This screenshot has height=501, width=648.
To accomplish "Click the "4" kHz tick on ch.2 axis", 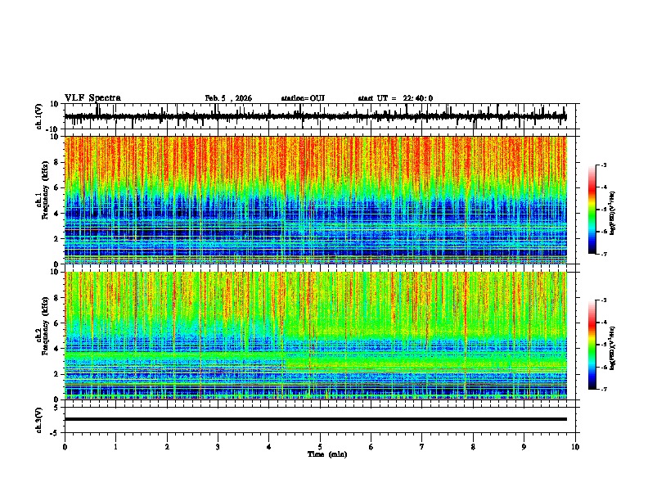I will pyautogui.click(x=56, y=349).
